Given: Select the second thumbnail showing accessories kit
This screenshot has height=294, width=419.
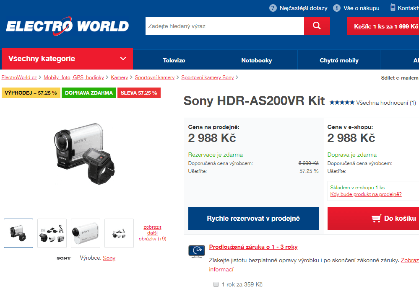Looking at the screenshot, I should pyautogui.click(x=52, y=233).
